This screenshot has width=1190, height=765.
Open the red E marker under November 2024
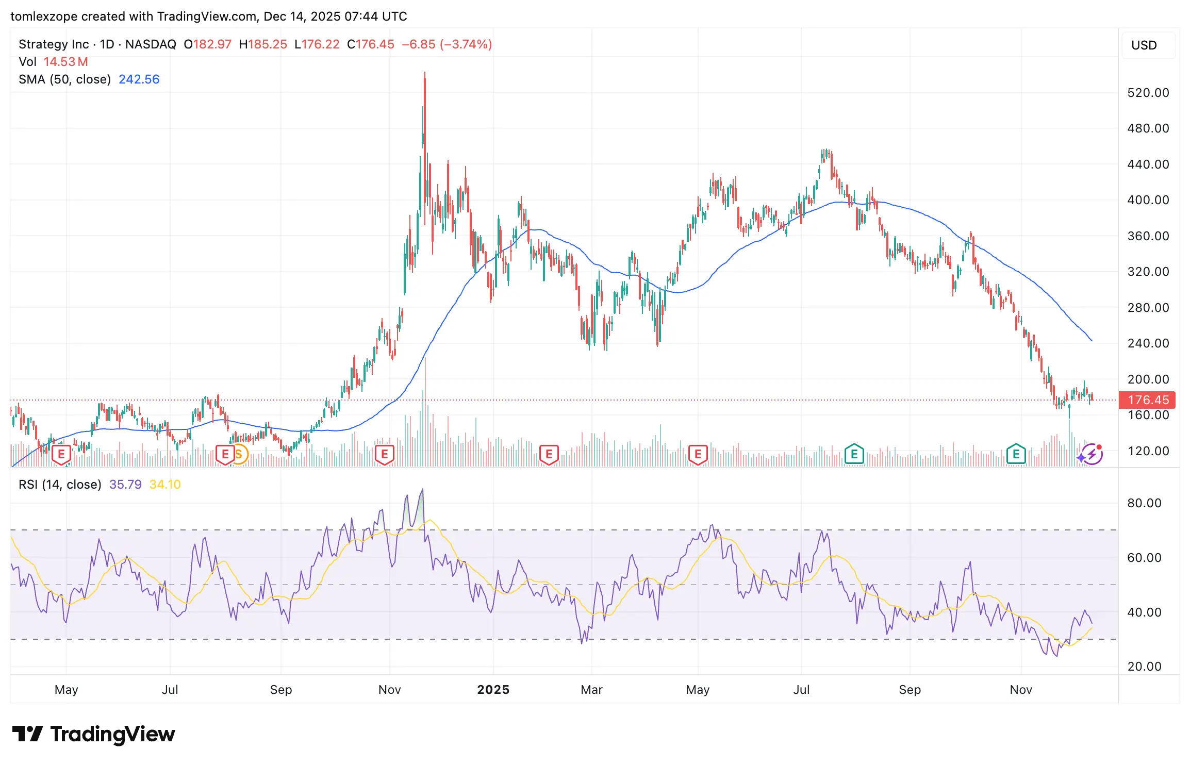(x=384, y=455)
